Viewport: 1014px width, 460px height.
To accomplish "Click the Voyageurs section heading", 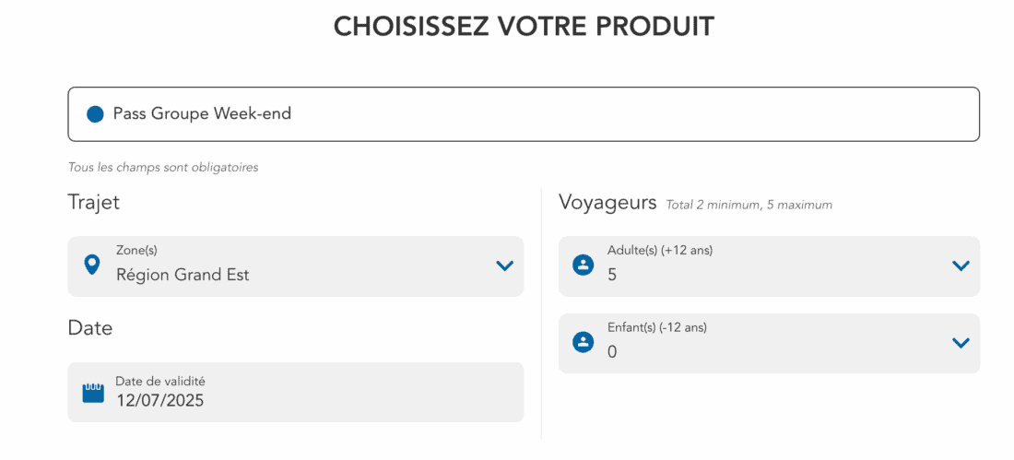I will [607, 202].
